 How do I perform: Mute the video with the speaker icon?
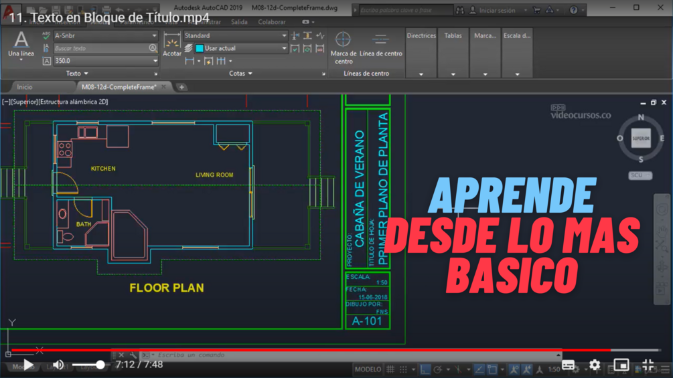tap(58, 365)
